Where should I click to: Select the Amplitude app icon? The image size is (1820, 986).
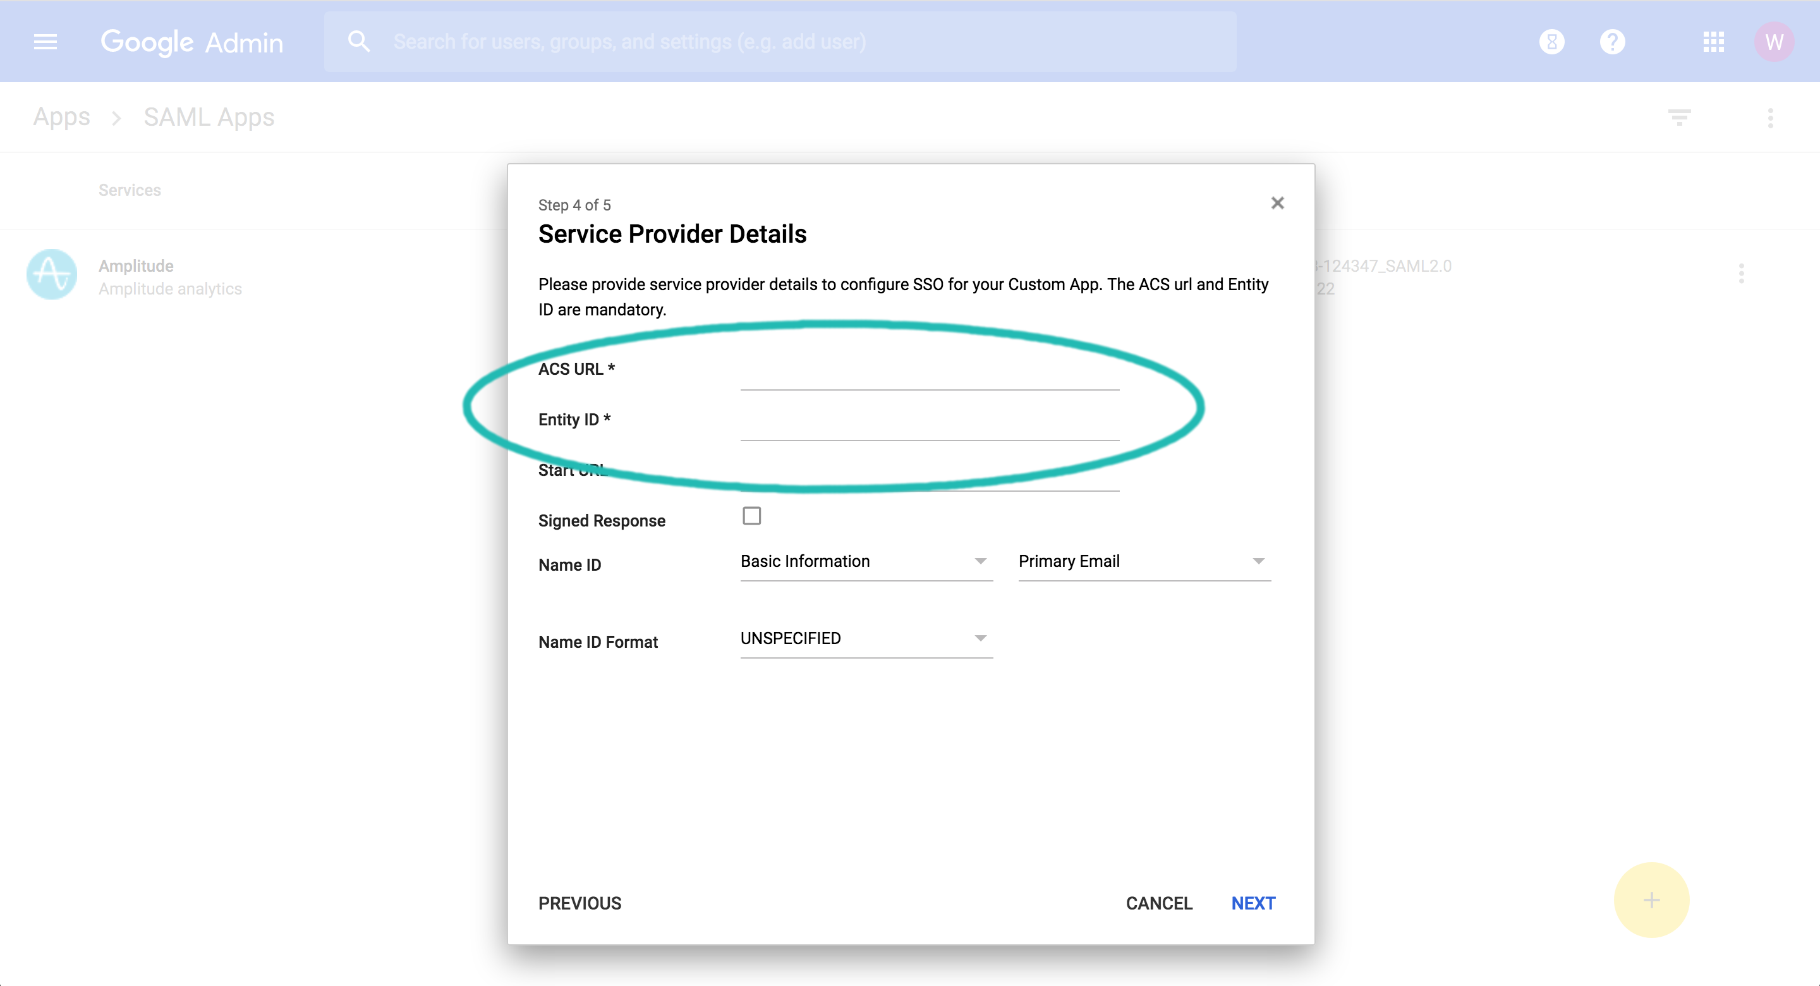click(x=52, y=274)
